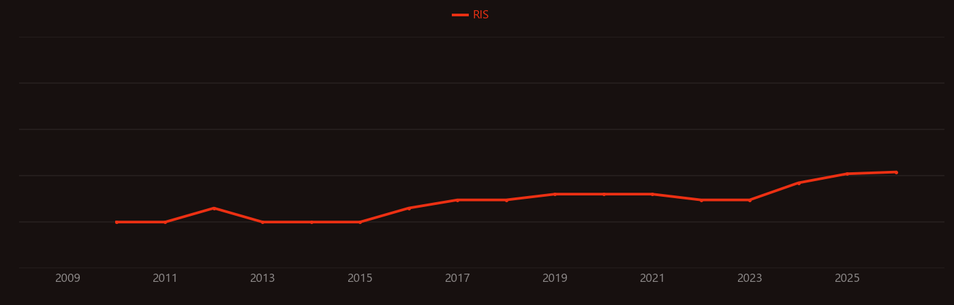Select the first RIS data point in 2010
The image size is (954, 305).
[117, 222]
